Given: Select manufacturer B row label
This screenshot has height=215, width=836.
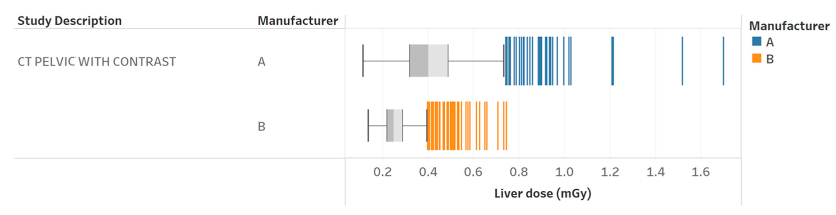Looking at the screenshot, I should click(x=261, y=126).
